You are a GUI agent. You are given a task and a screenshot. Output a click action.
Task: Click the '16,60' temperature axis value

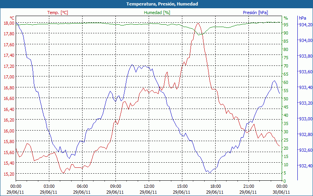point(9,98)
